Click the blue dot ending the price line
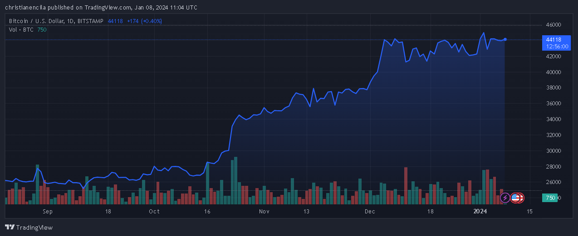This screenshot has height=236, width=578. (x=505, y=39)
